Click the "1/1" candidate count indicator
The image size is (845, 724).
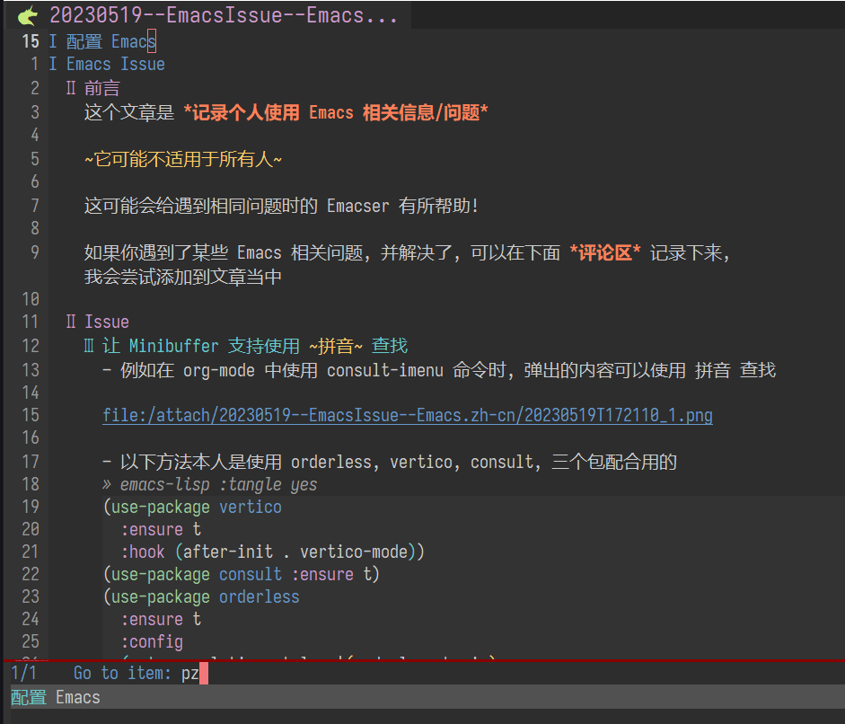pyautogui.click(x=23, y=674)
